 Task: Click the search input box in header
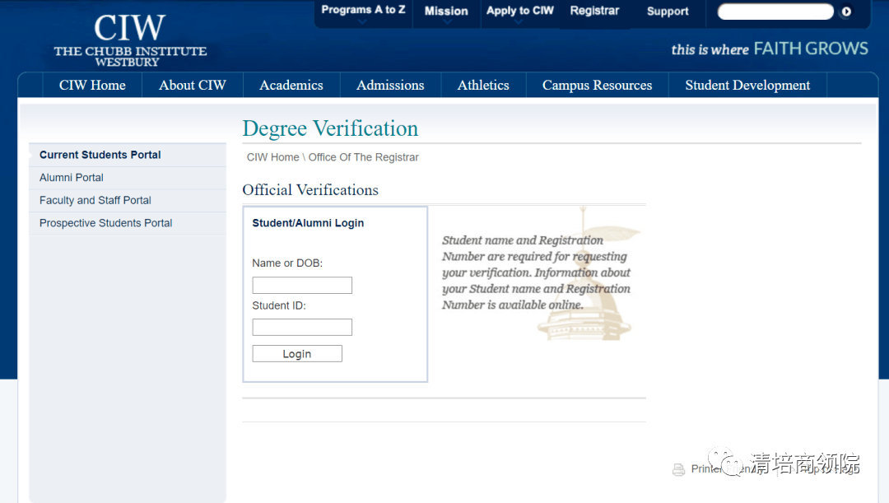click(x=775, y=12)
